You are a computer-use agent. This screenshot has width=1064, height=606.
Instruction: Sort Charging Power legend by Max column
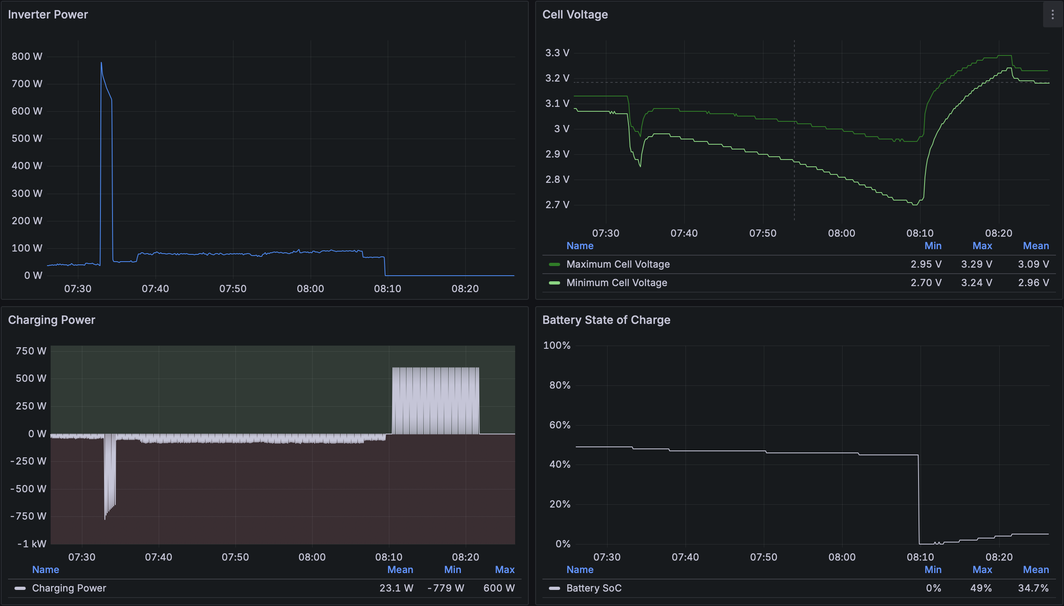504,570
